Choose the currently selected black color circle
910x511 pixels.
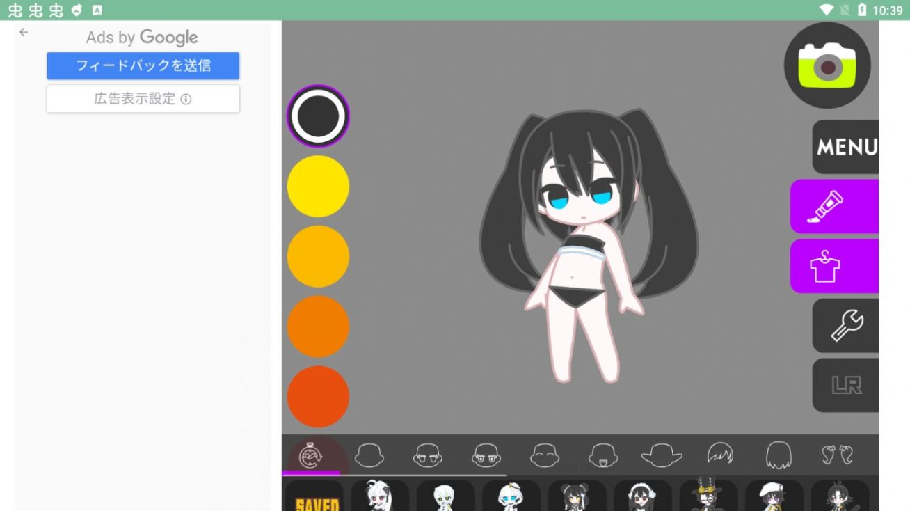pos(318,116)
